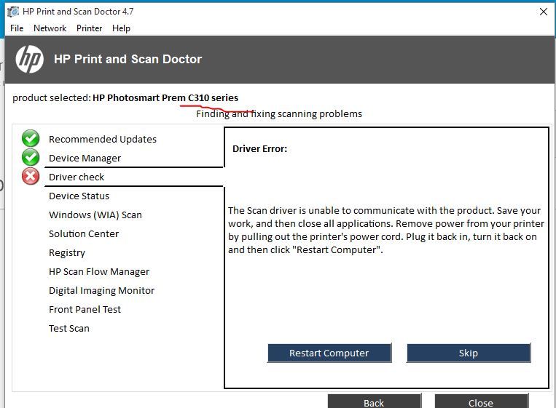This screenshot has height=408, width=556.
Task: Click the scan driver error message paragraph
Action: pos(385,230)
